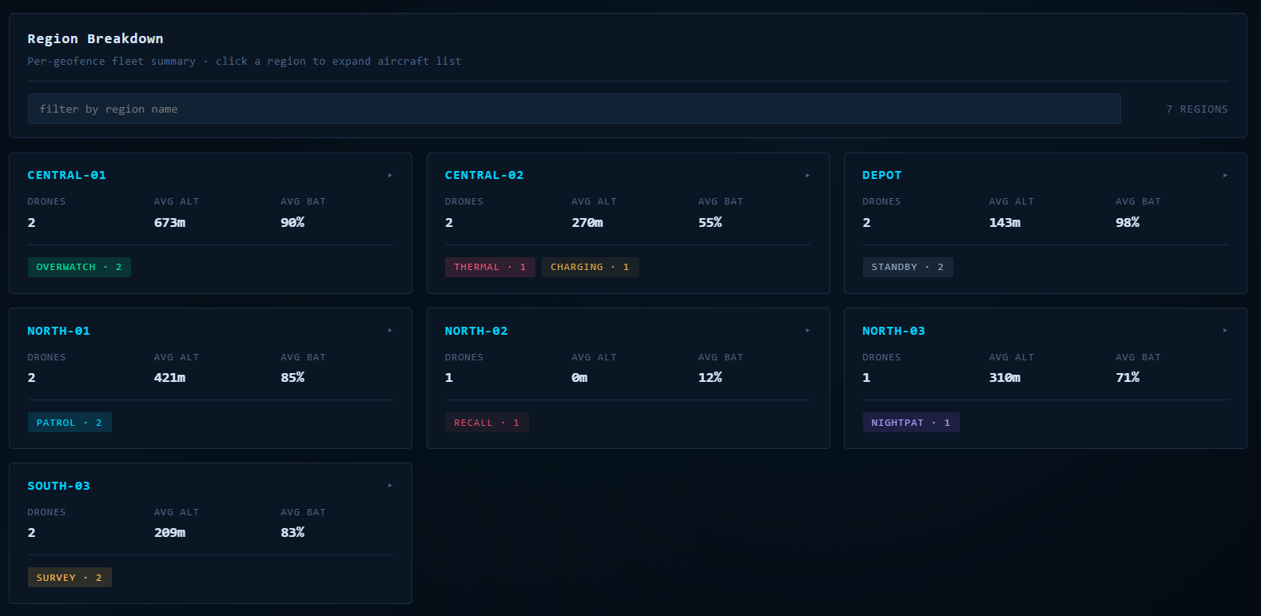Click the DRONES label in NORTH-01
The width and height of the screenshot is (1261, 616).
pyautogui.click(x=46, y=357)
